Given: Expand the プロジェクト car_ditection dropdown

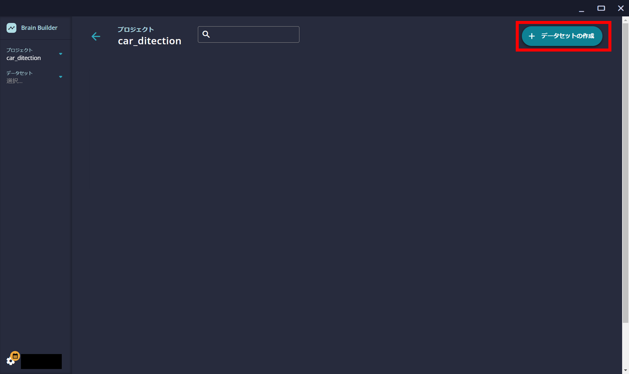Looking at the screenshot, I should click(35, 54).
